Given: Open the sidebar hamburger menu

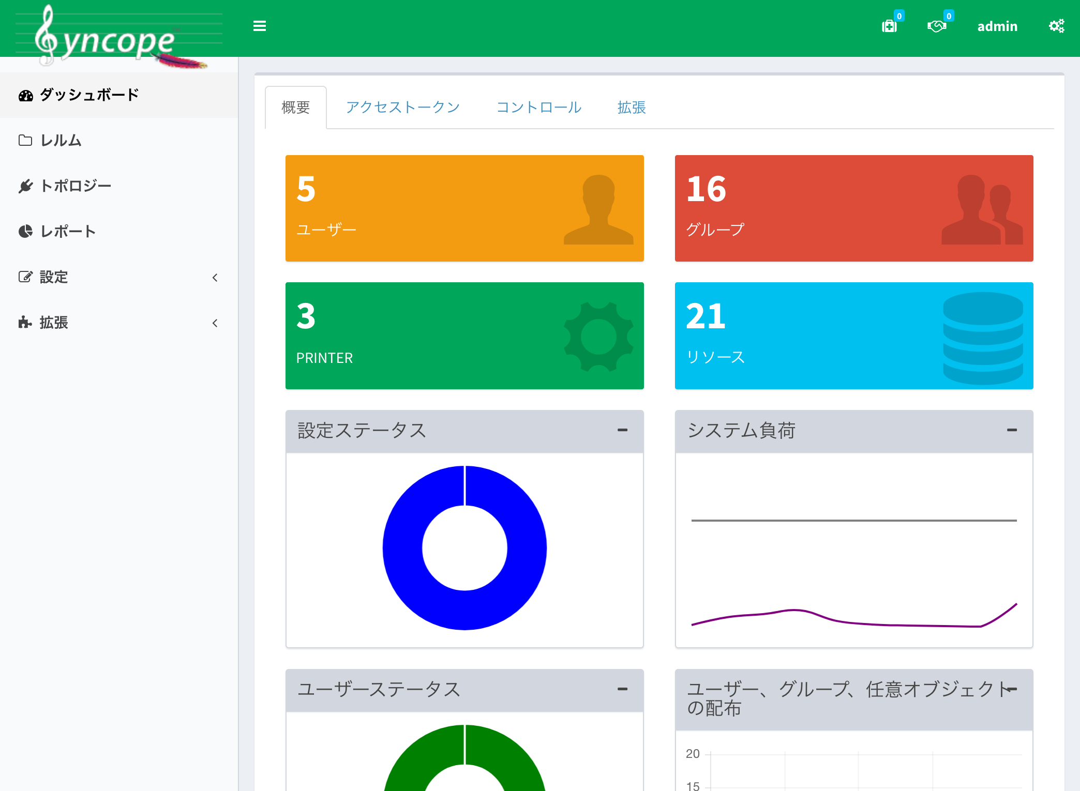Looking at the screenshot, I should (259, 26).
